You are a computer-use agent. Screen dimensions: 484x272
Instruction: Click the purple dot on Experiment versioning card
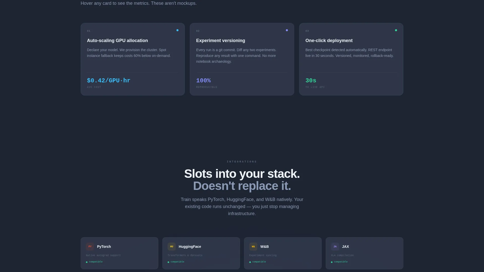(x=287, y=30)
